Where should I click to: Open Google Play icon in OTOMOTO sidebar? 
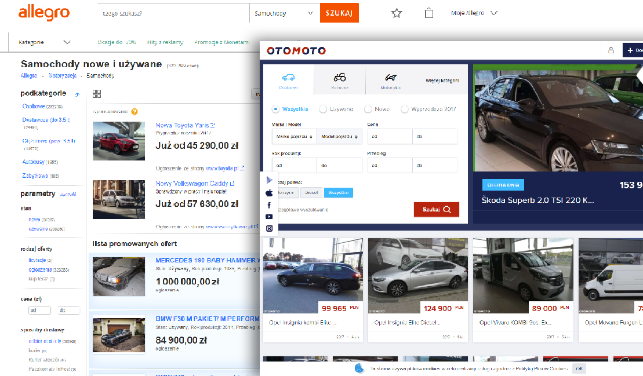(x=269, y=180)
